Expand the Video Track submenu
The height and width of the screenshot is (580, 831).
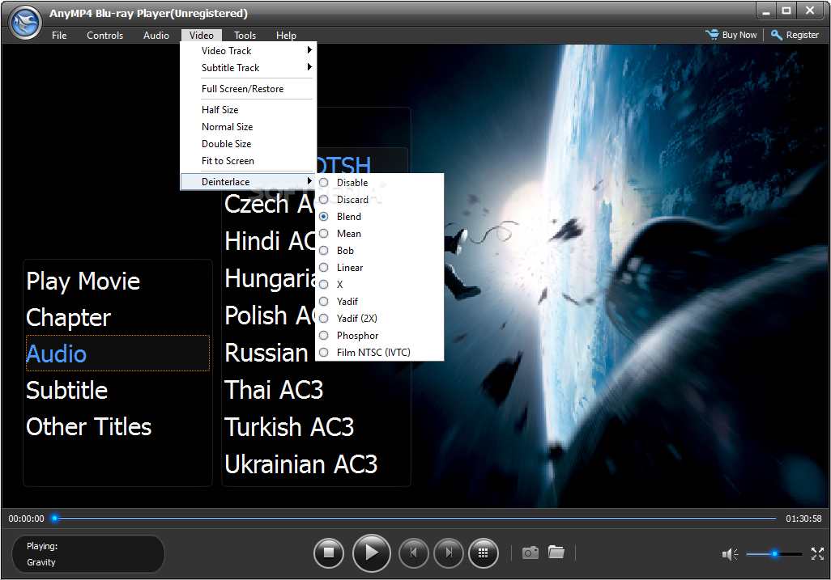pos(249,51)
